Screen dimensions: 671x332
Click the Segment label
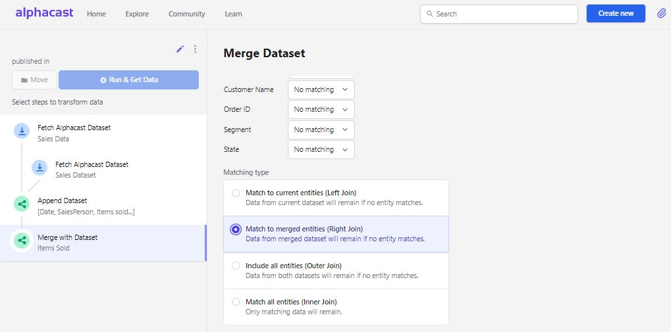[238, 130]
